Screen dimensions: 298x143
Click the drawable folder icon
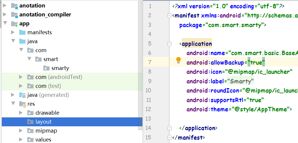point(30,113)
